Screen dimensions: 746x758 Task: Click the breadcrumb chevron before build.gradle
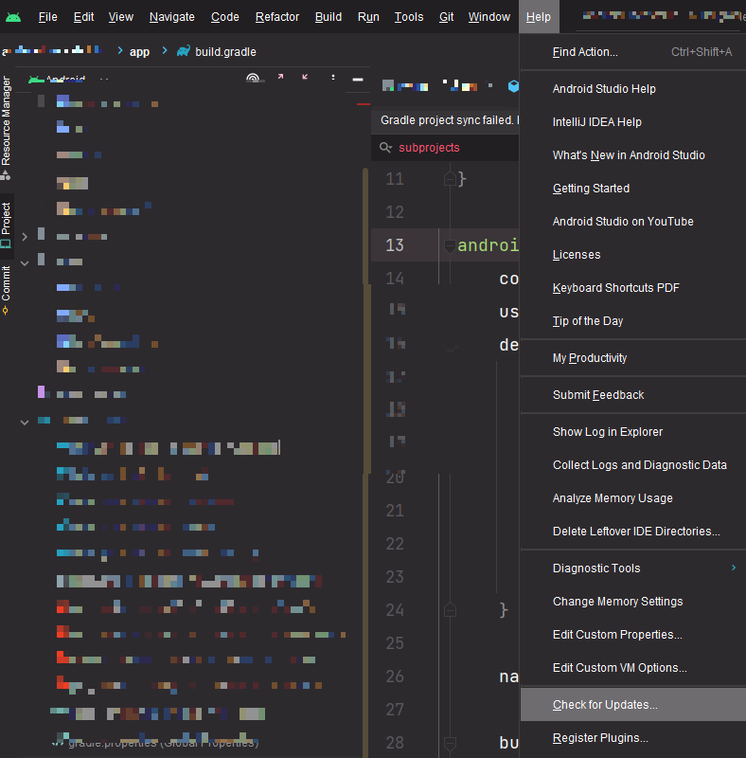pyautogui.click(x=165, y=50)
